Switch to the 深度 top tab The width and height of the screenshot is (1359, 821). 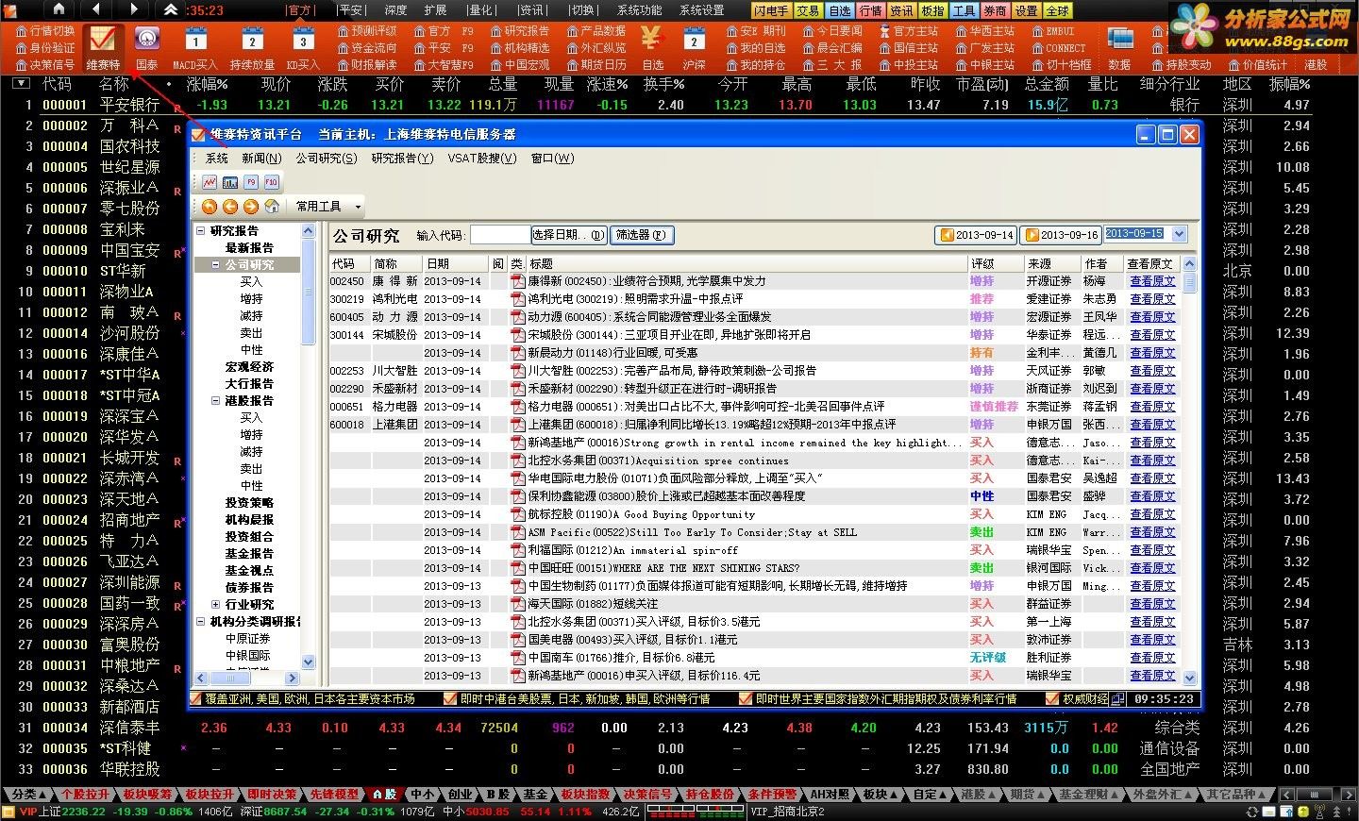pyautogui.click(x=395, y=10)
